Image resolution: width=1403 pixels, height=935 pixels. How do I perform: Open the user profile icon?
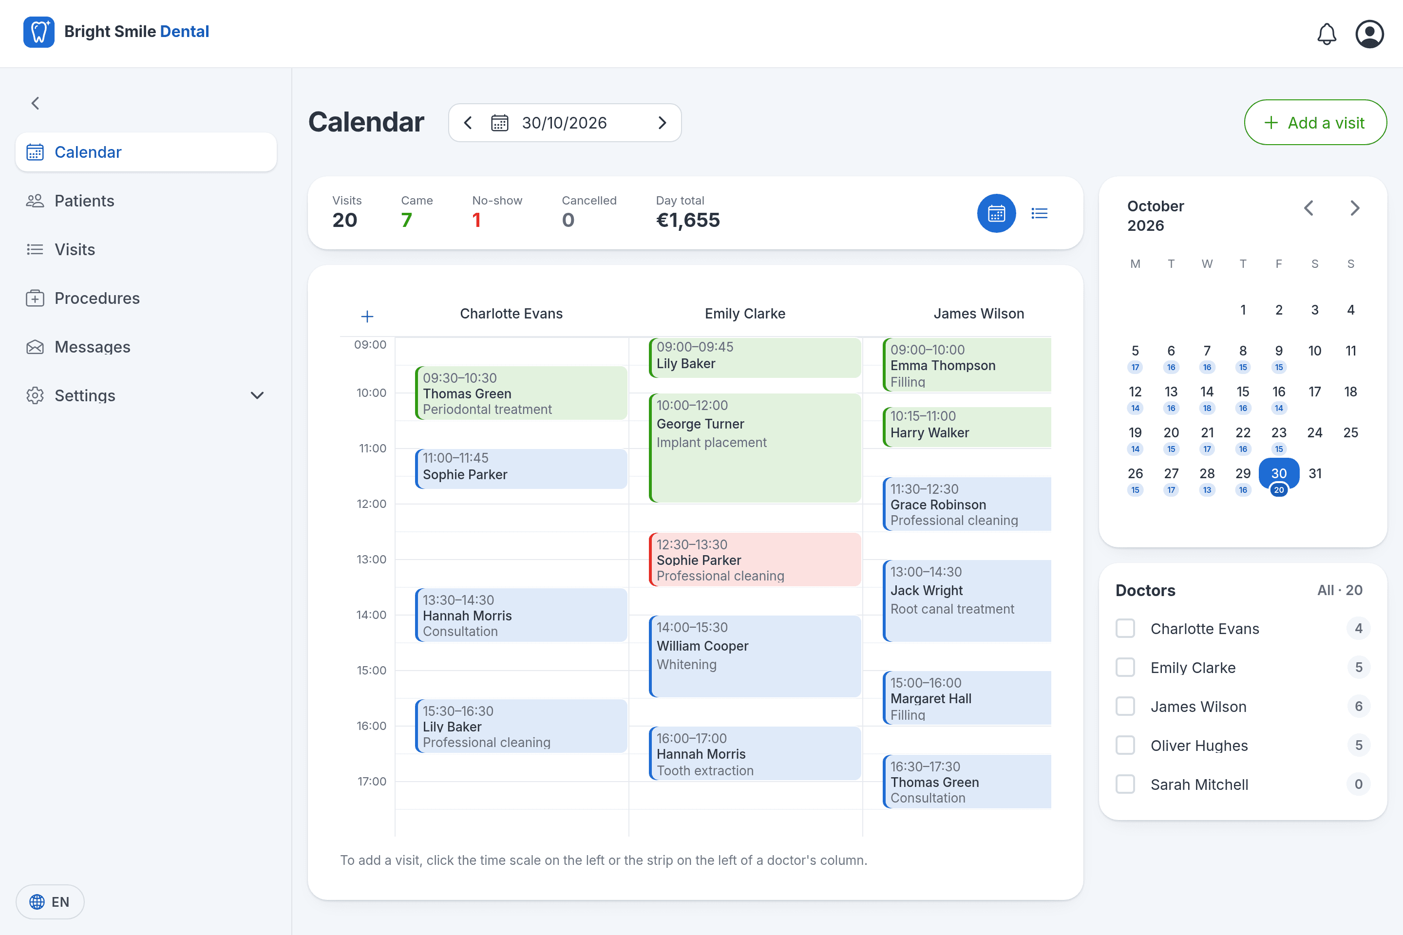1369,34
